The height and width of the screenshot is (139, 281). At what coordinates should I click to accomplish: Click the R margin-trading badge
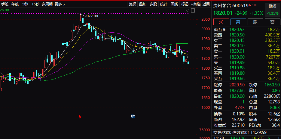click(x=250, y=5)
